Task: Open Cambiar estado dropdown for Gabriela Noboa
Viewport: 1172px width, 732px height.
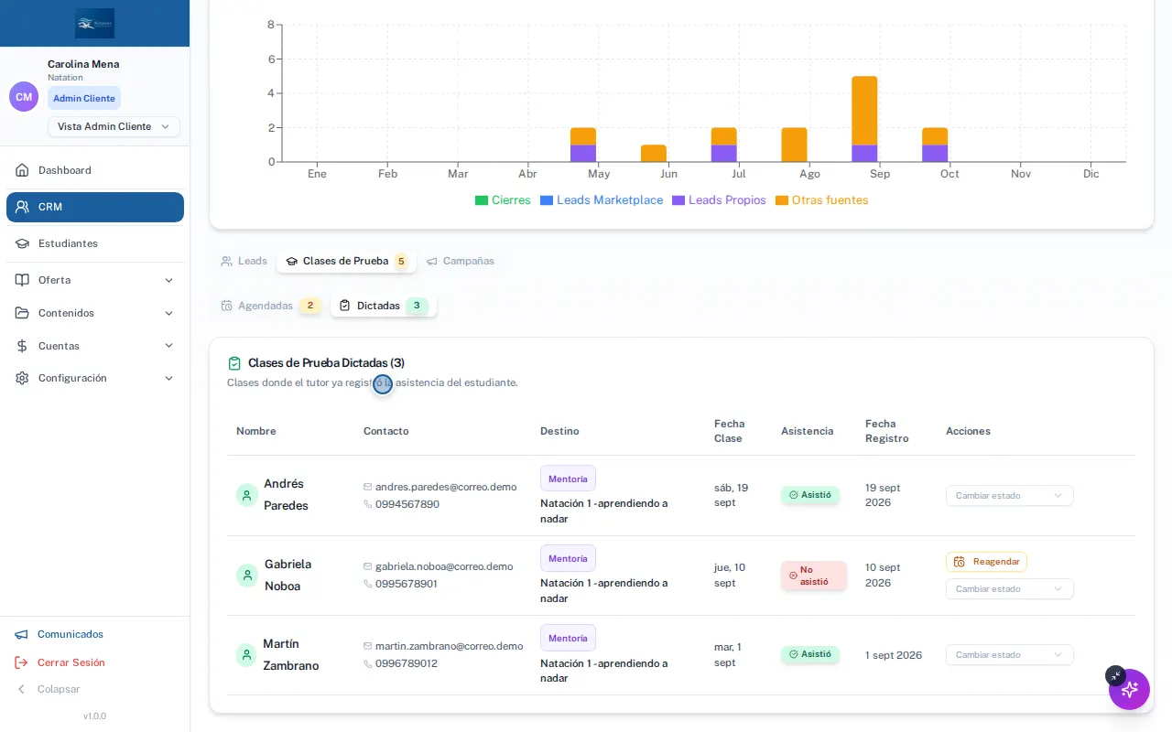Action: [1009, 589]
